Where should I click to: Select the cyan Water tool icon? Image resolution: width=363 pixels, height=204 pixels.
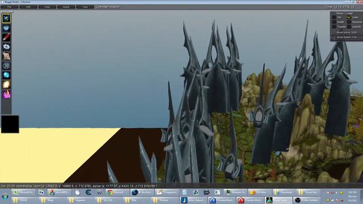(6, 75)
